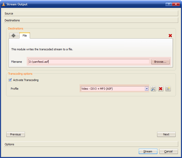The height and width of the screenshot is (158, 182).
Task: Click the Browse... button
Action: (160, 62)
